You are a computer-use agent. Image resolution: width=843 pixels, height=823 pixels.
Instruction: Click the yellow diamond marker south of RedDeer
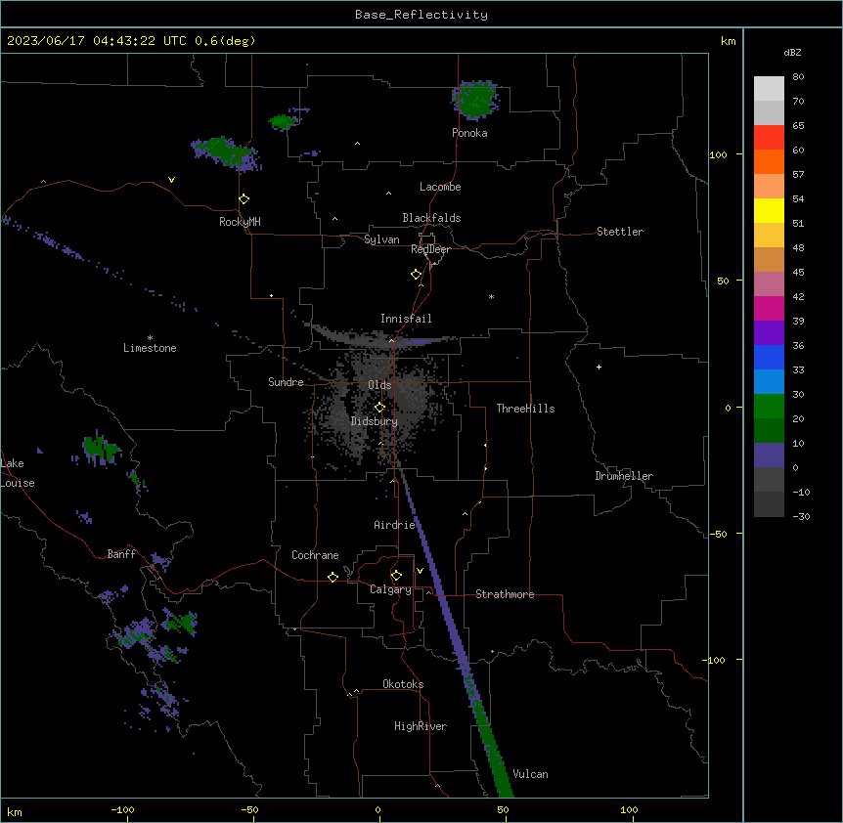point(417,275)
